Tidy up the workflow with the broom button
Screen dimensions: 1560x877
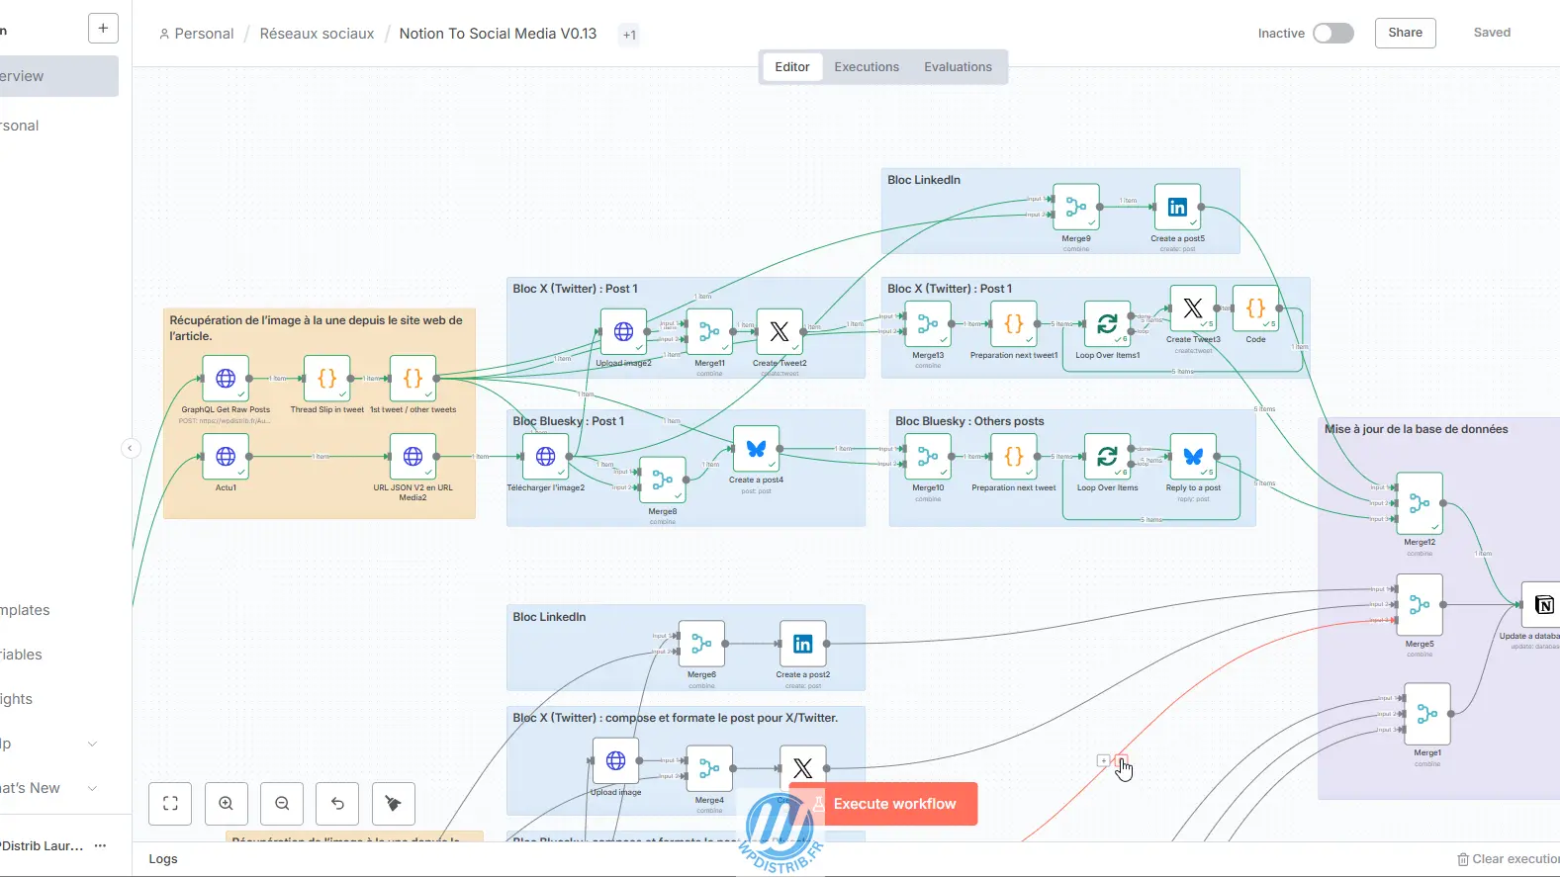pyautogui.click(x=394, y=804)
